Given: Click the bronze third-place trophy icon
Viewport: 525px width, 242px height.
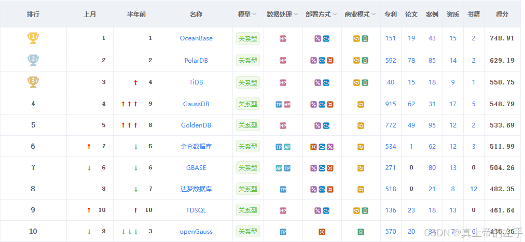Looking at the screenshot, I should coord(33,82).
